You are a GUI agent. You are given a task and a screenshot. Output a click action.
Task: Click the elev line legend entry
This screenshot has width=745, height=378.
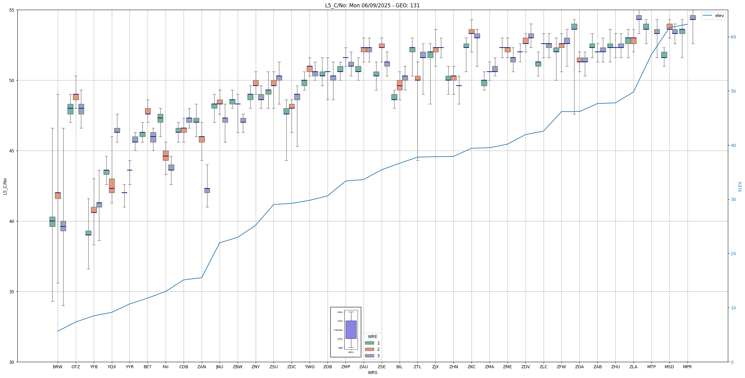[714, 16]
